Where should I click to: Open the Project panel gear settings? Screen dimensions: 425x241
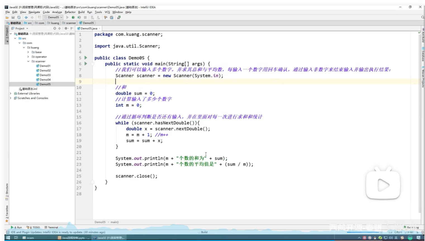point(66,28)
